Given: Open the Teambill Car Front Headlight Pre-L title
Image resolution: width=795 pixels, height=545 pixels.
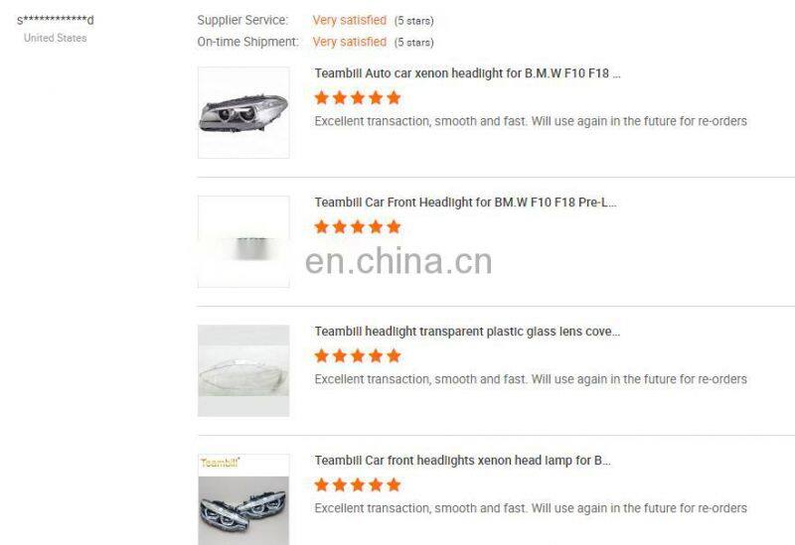Looking at the screenshot, I should coord(465,203).
